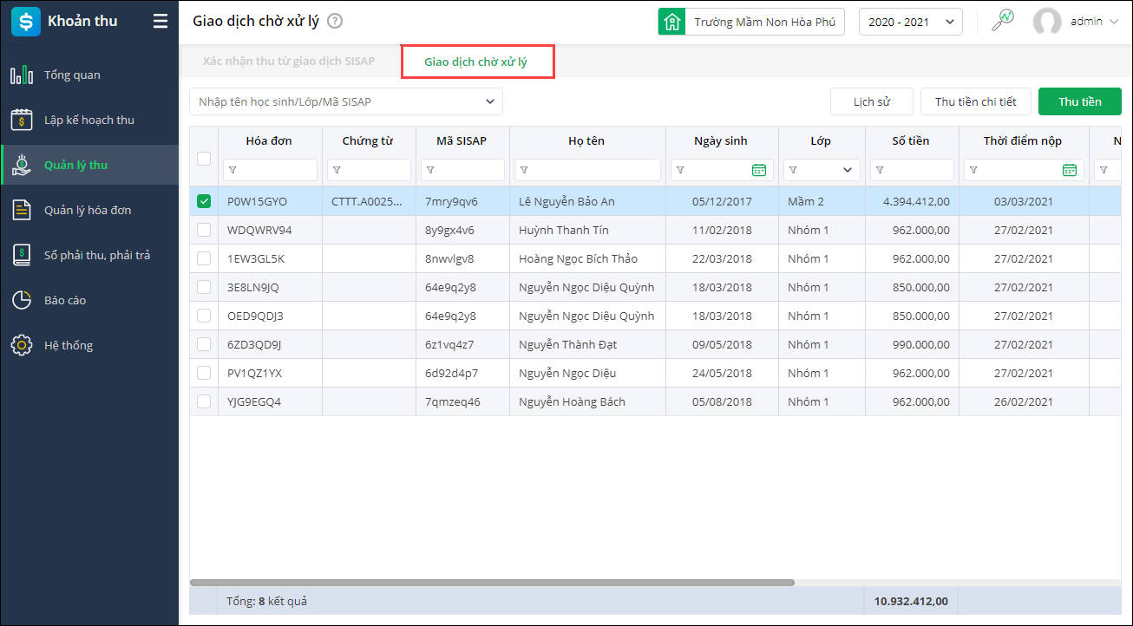Viewport: 1133px width, 626px height.
Task: Click the filter funnel icon under Hóa đơn
Action: tap(232, 170)
